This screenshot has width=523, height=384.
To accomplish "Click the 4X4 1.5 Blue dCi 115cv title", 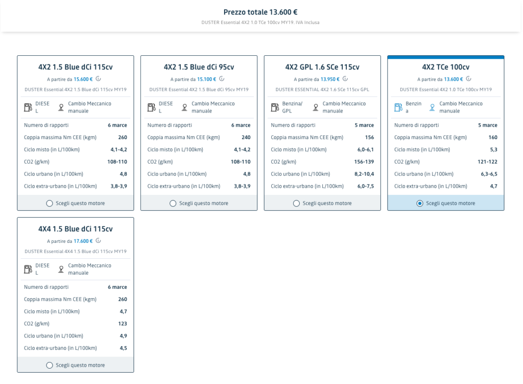I will (76, 229).
